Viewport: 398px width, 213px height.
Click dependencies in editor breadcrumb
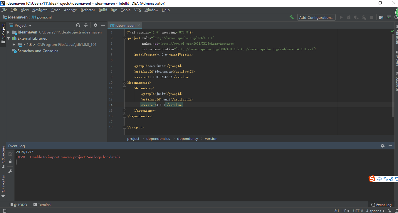[x=158, y=139]
